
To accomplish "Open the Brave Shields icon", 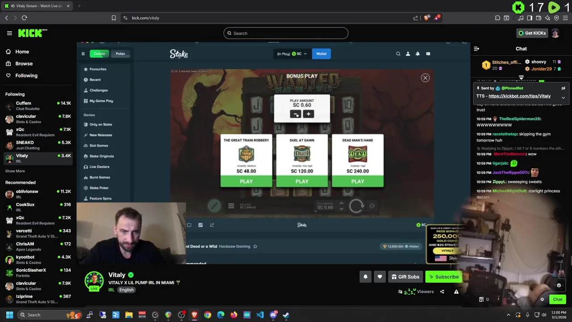I will [426, 18].
